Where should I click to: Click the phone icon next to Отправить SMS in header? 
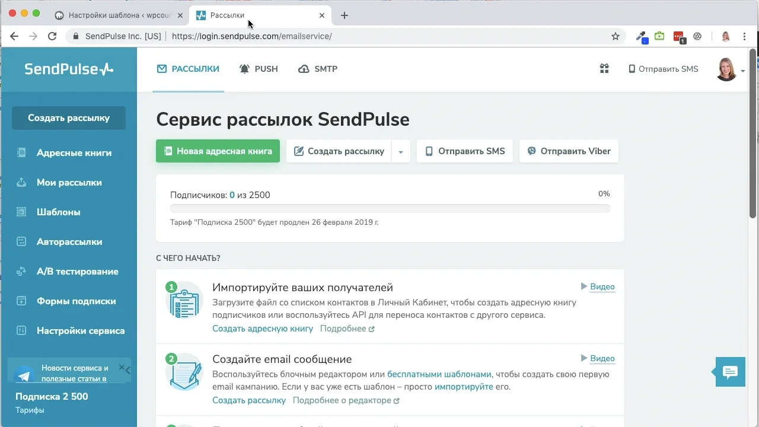tap(632, 69)
